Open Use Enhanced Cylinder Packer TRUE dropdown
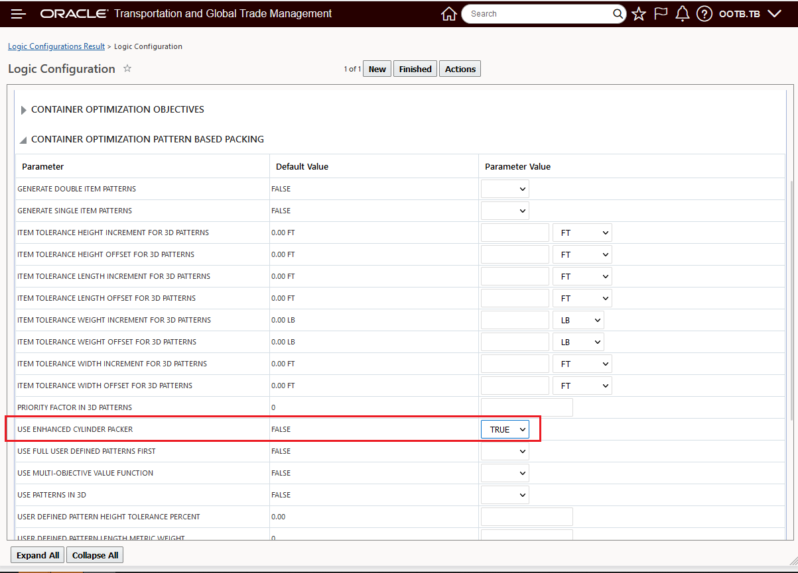Image resolution: width=798 pixels, height=573 pixels. point(505,429)
